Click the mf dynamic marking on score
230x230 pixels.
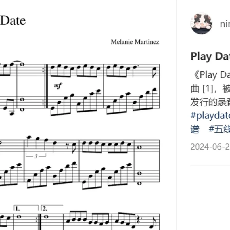(58, 85)
